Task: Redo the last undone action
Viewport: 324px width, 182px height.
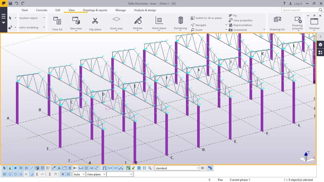Action: coord(23,3)
